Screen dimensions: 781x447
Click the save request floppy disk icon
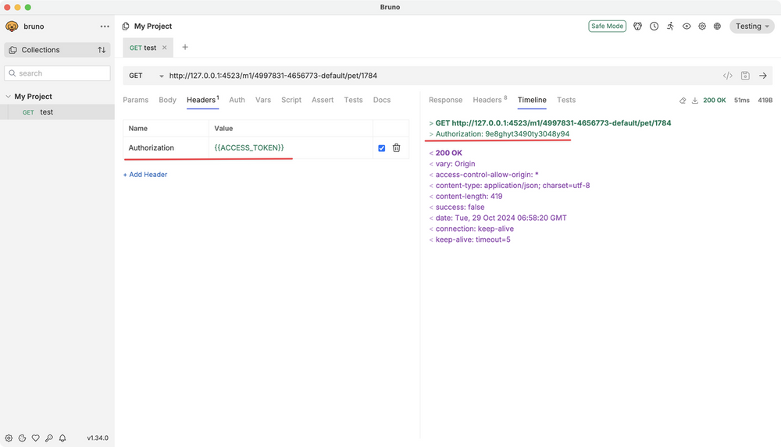(x=745, y=76)
